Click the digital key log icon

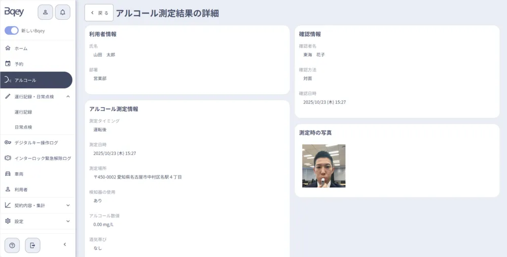click(x=8, y=143)
